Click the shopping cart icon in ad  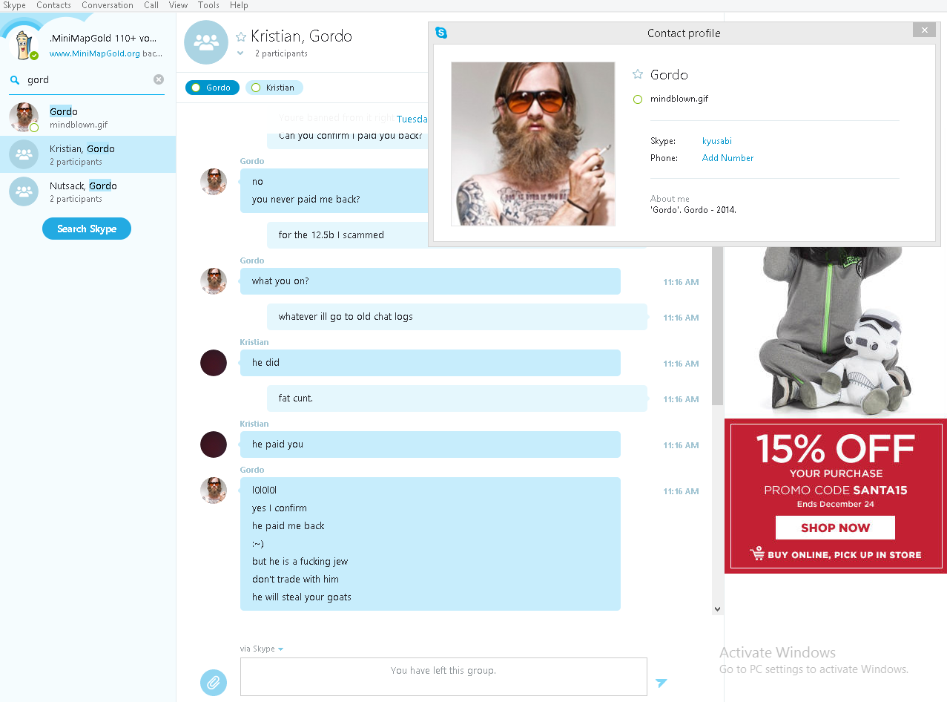(x=757, y=554)
